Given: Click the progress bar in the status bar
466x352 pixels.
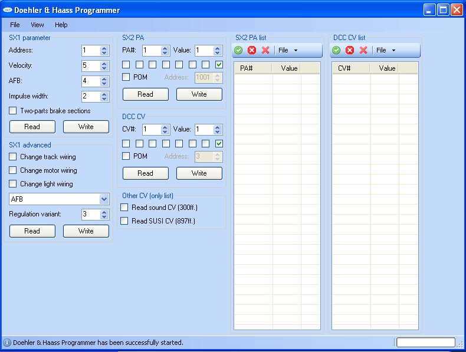Looking at the screenshot, I should point(425,343).
